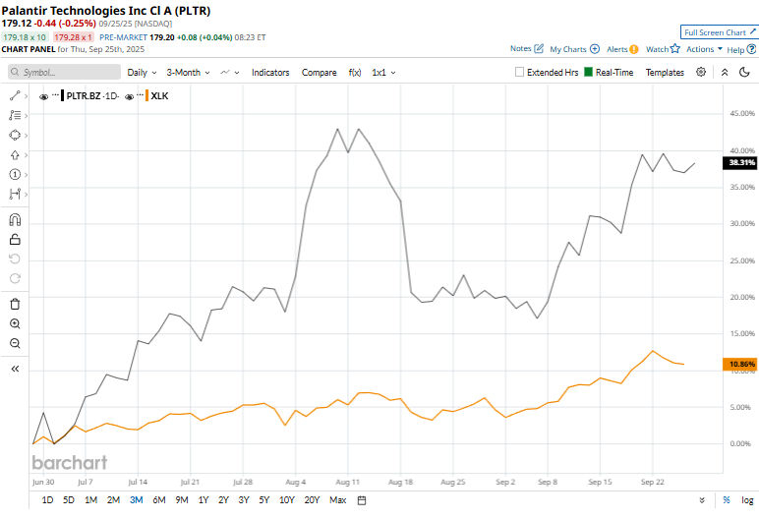
Task: Open the Fibonacci/list annotation tool
Action: coord(15,115)
